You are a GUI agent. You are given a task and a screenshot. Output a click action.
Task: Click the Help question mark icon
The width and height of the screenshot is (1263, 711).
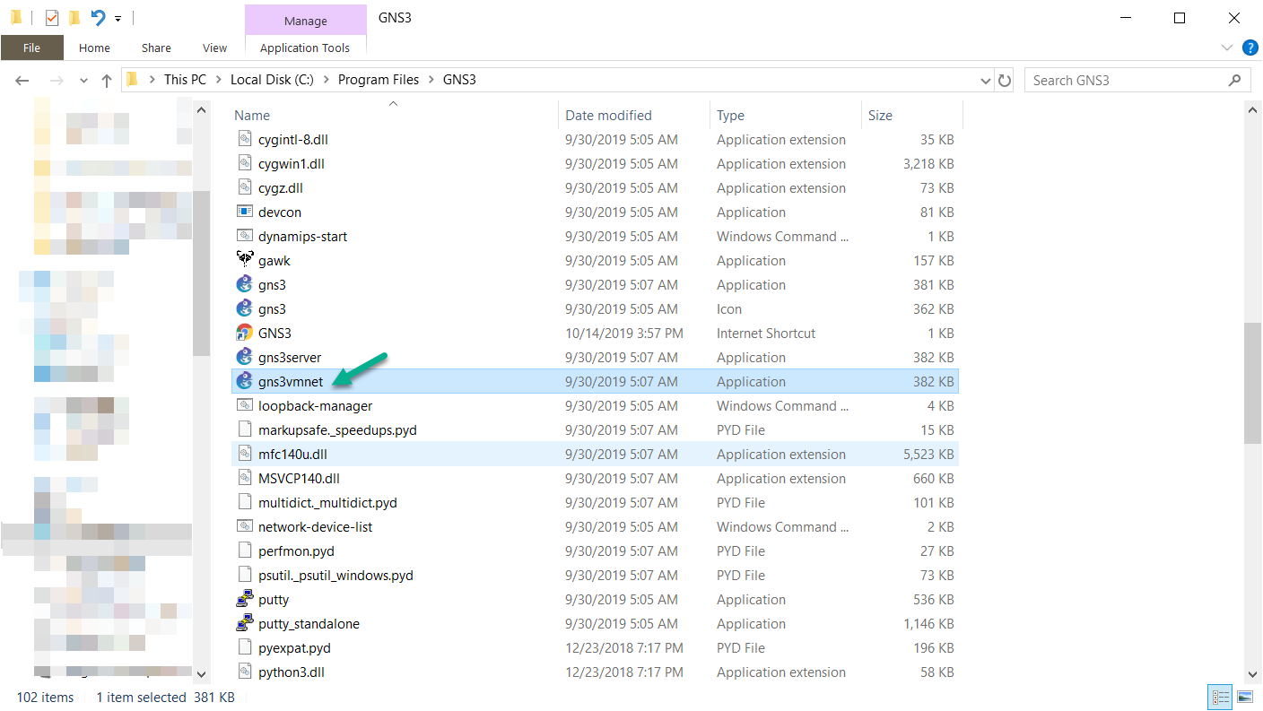pyautogui.click(x=1250, y=48)
